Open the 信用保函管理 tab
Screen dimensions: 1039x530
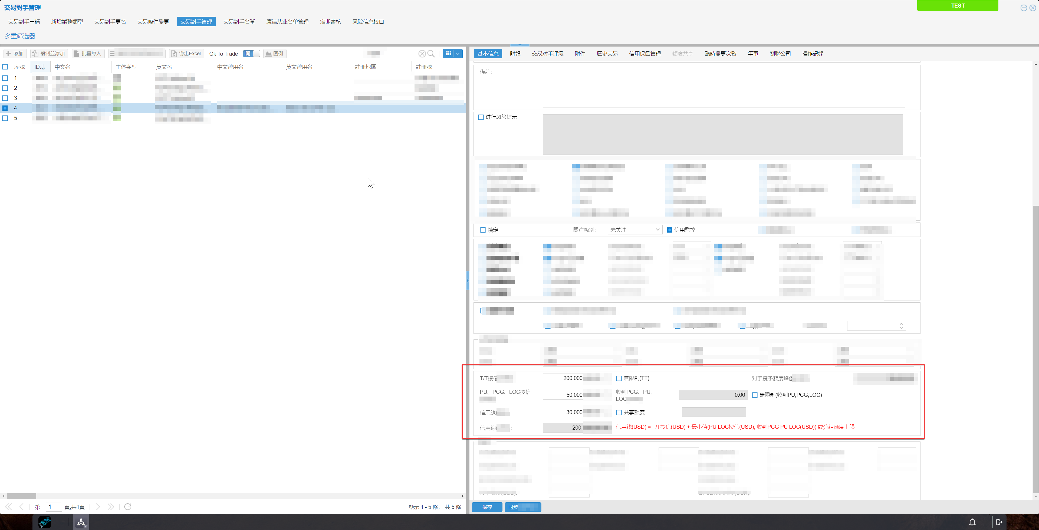pos(645,54)
